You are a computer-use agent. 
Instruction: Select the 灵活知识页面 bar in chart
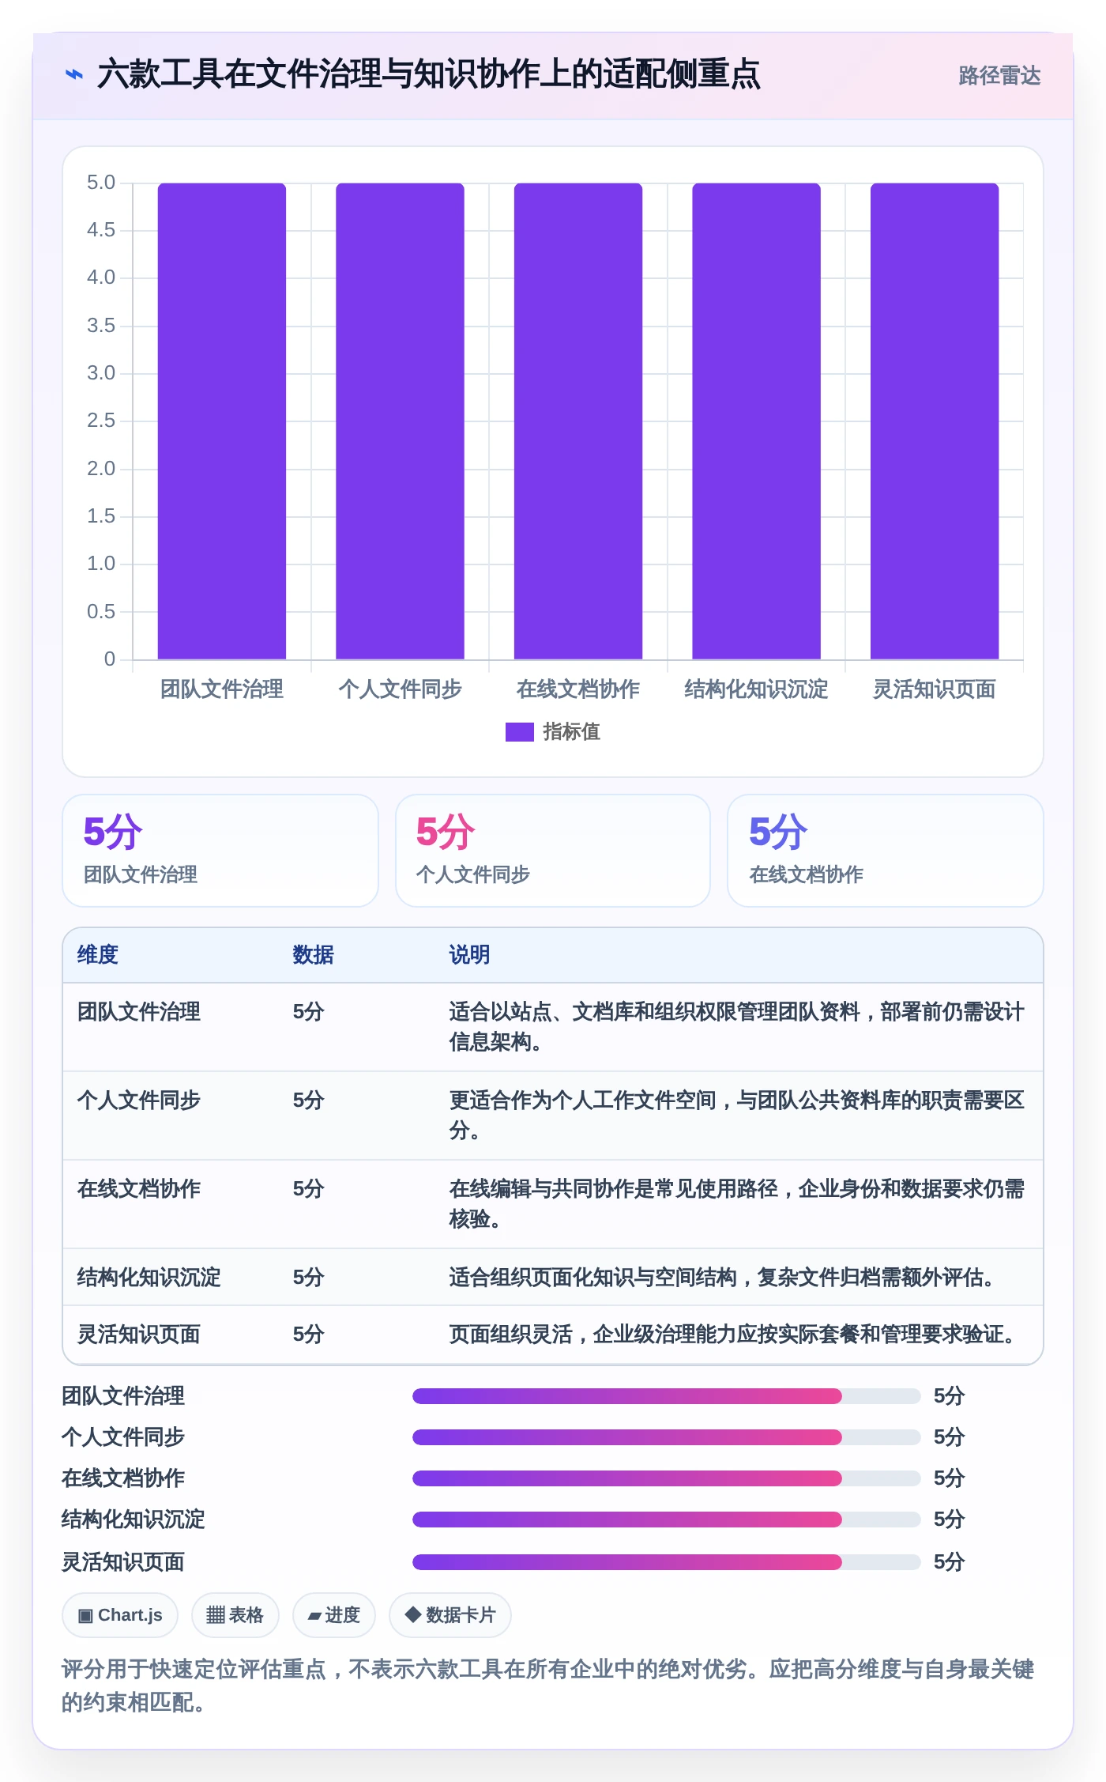(x=935, y=421)
